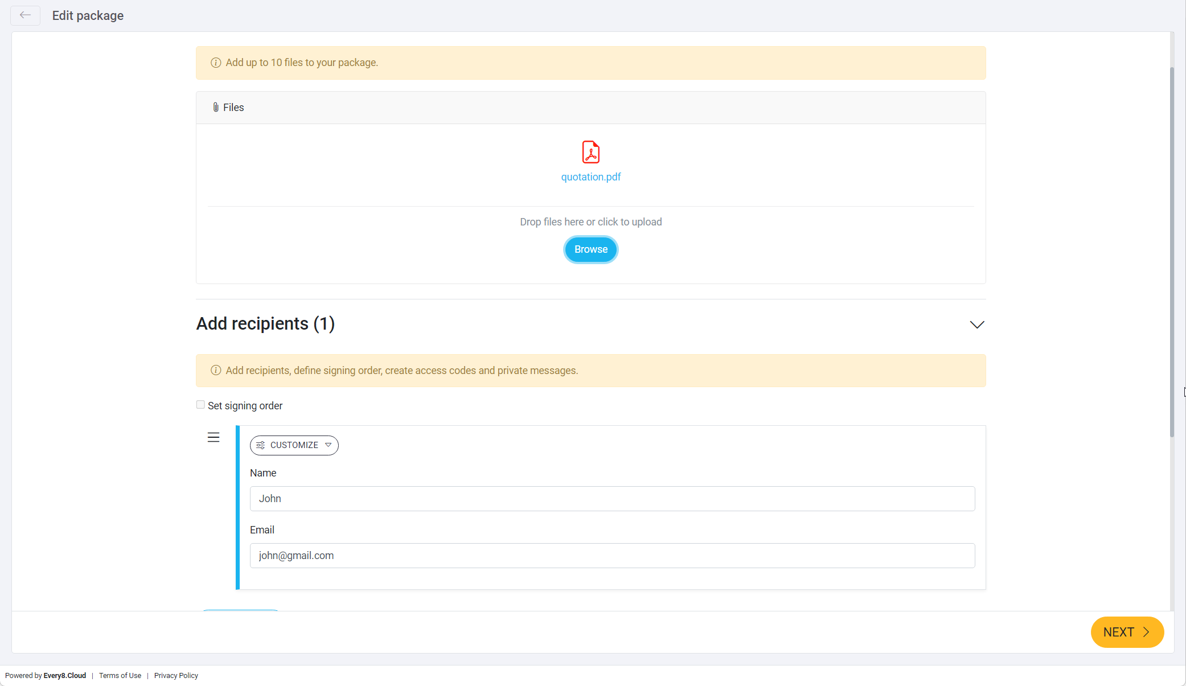Click the Files paperclip icon
1186x686 pixels.
pyautogui.click(x=216, y=107)
